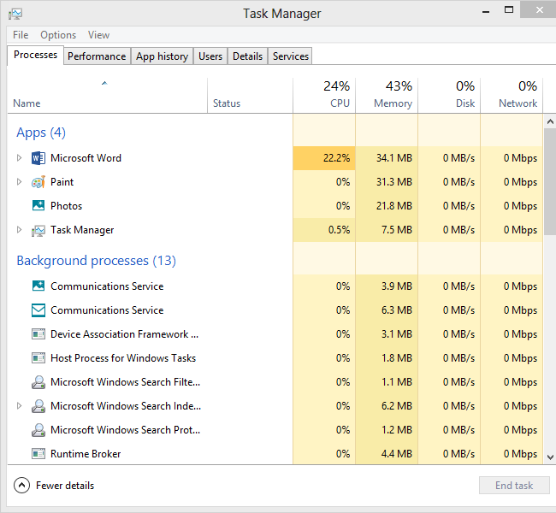Click the Windows Search Protocol Host icon
556x513 pixels.
38,430
